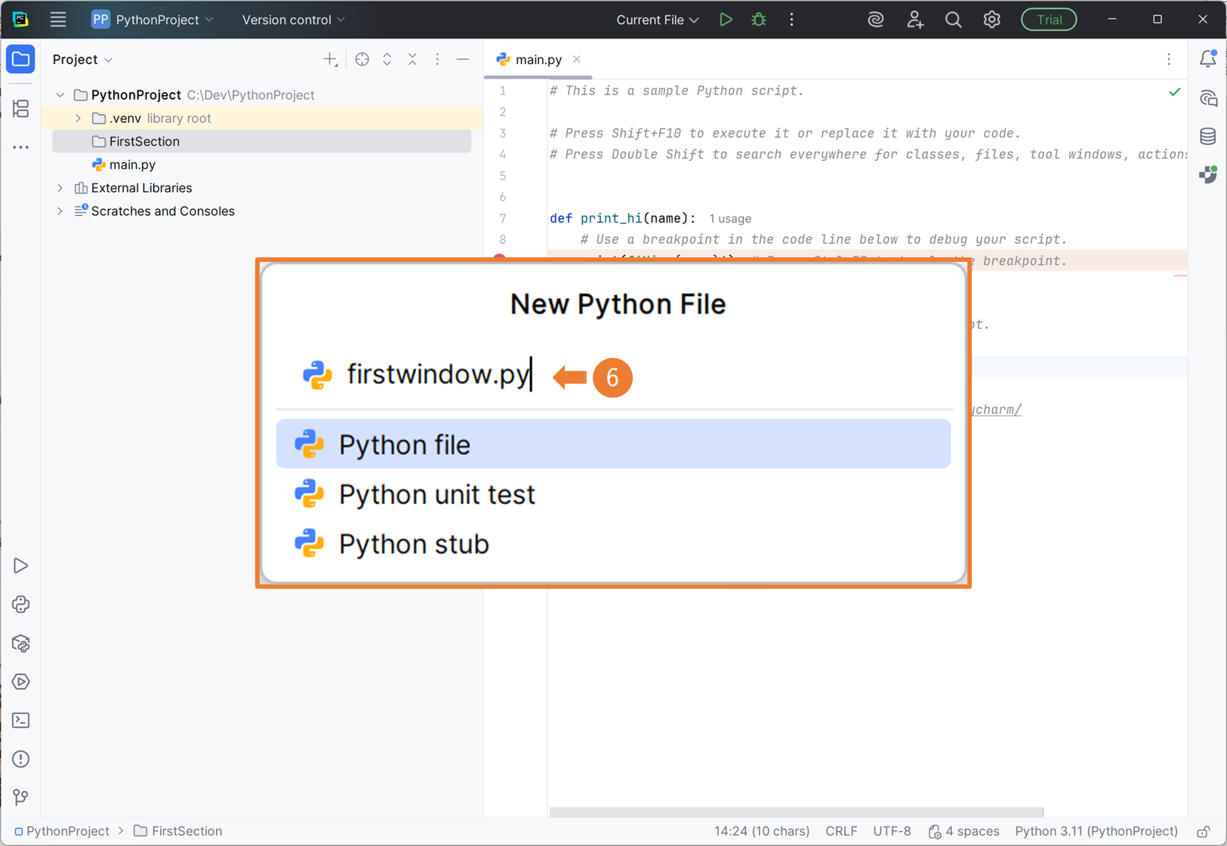
Task: Open Project view mode dropdown
Action: 83,60
